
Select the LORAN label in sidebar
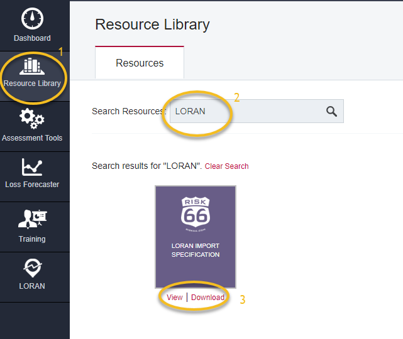32,286
